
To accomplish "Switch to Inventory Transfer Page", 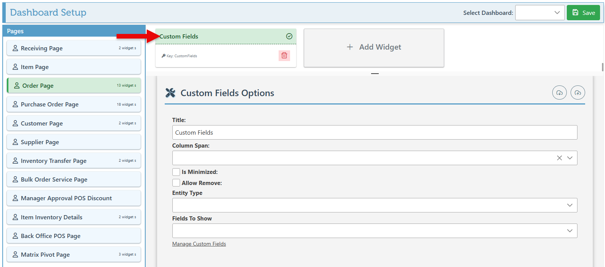I will click(73, 161).
